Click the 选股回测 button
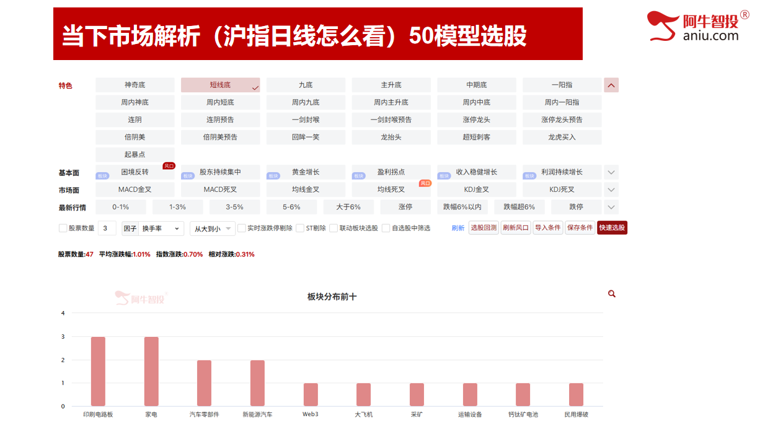 [484, 228]
